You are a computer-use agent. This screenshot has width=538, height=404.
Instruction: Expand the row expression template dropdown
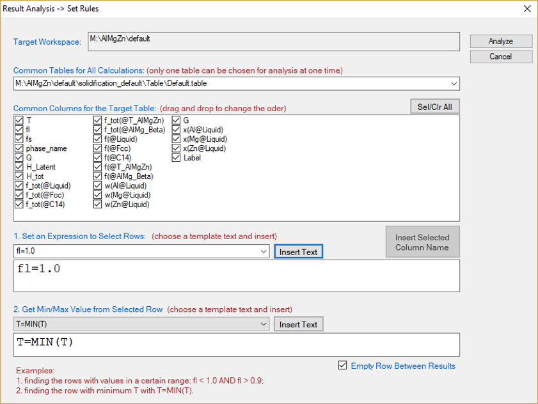264,252
